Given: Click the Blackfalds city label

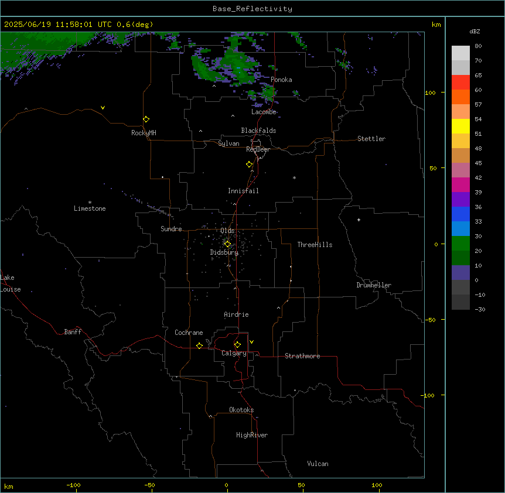Looking at the screenshot, I should 258,131.
